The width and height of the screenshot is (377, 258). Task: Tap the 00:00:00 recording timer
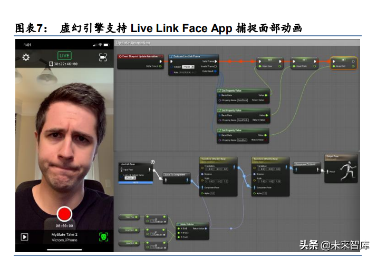click(64, 226)
